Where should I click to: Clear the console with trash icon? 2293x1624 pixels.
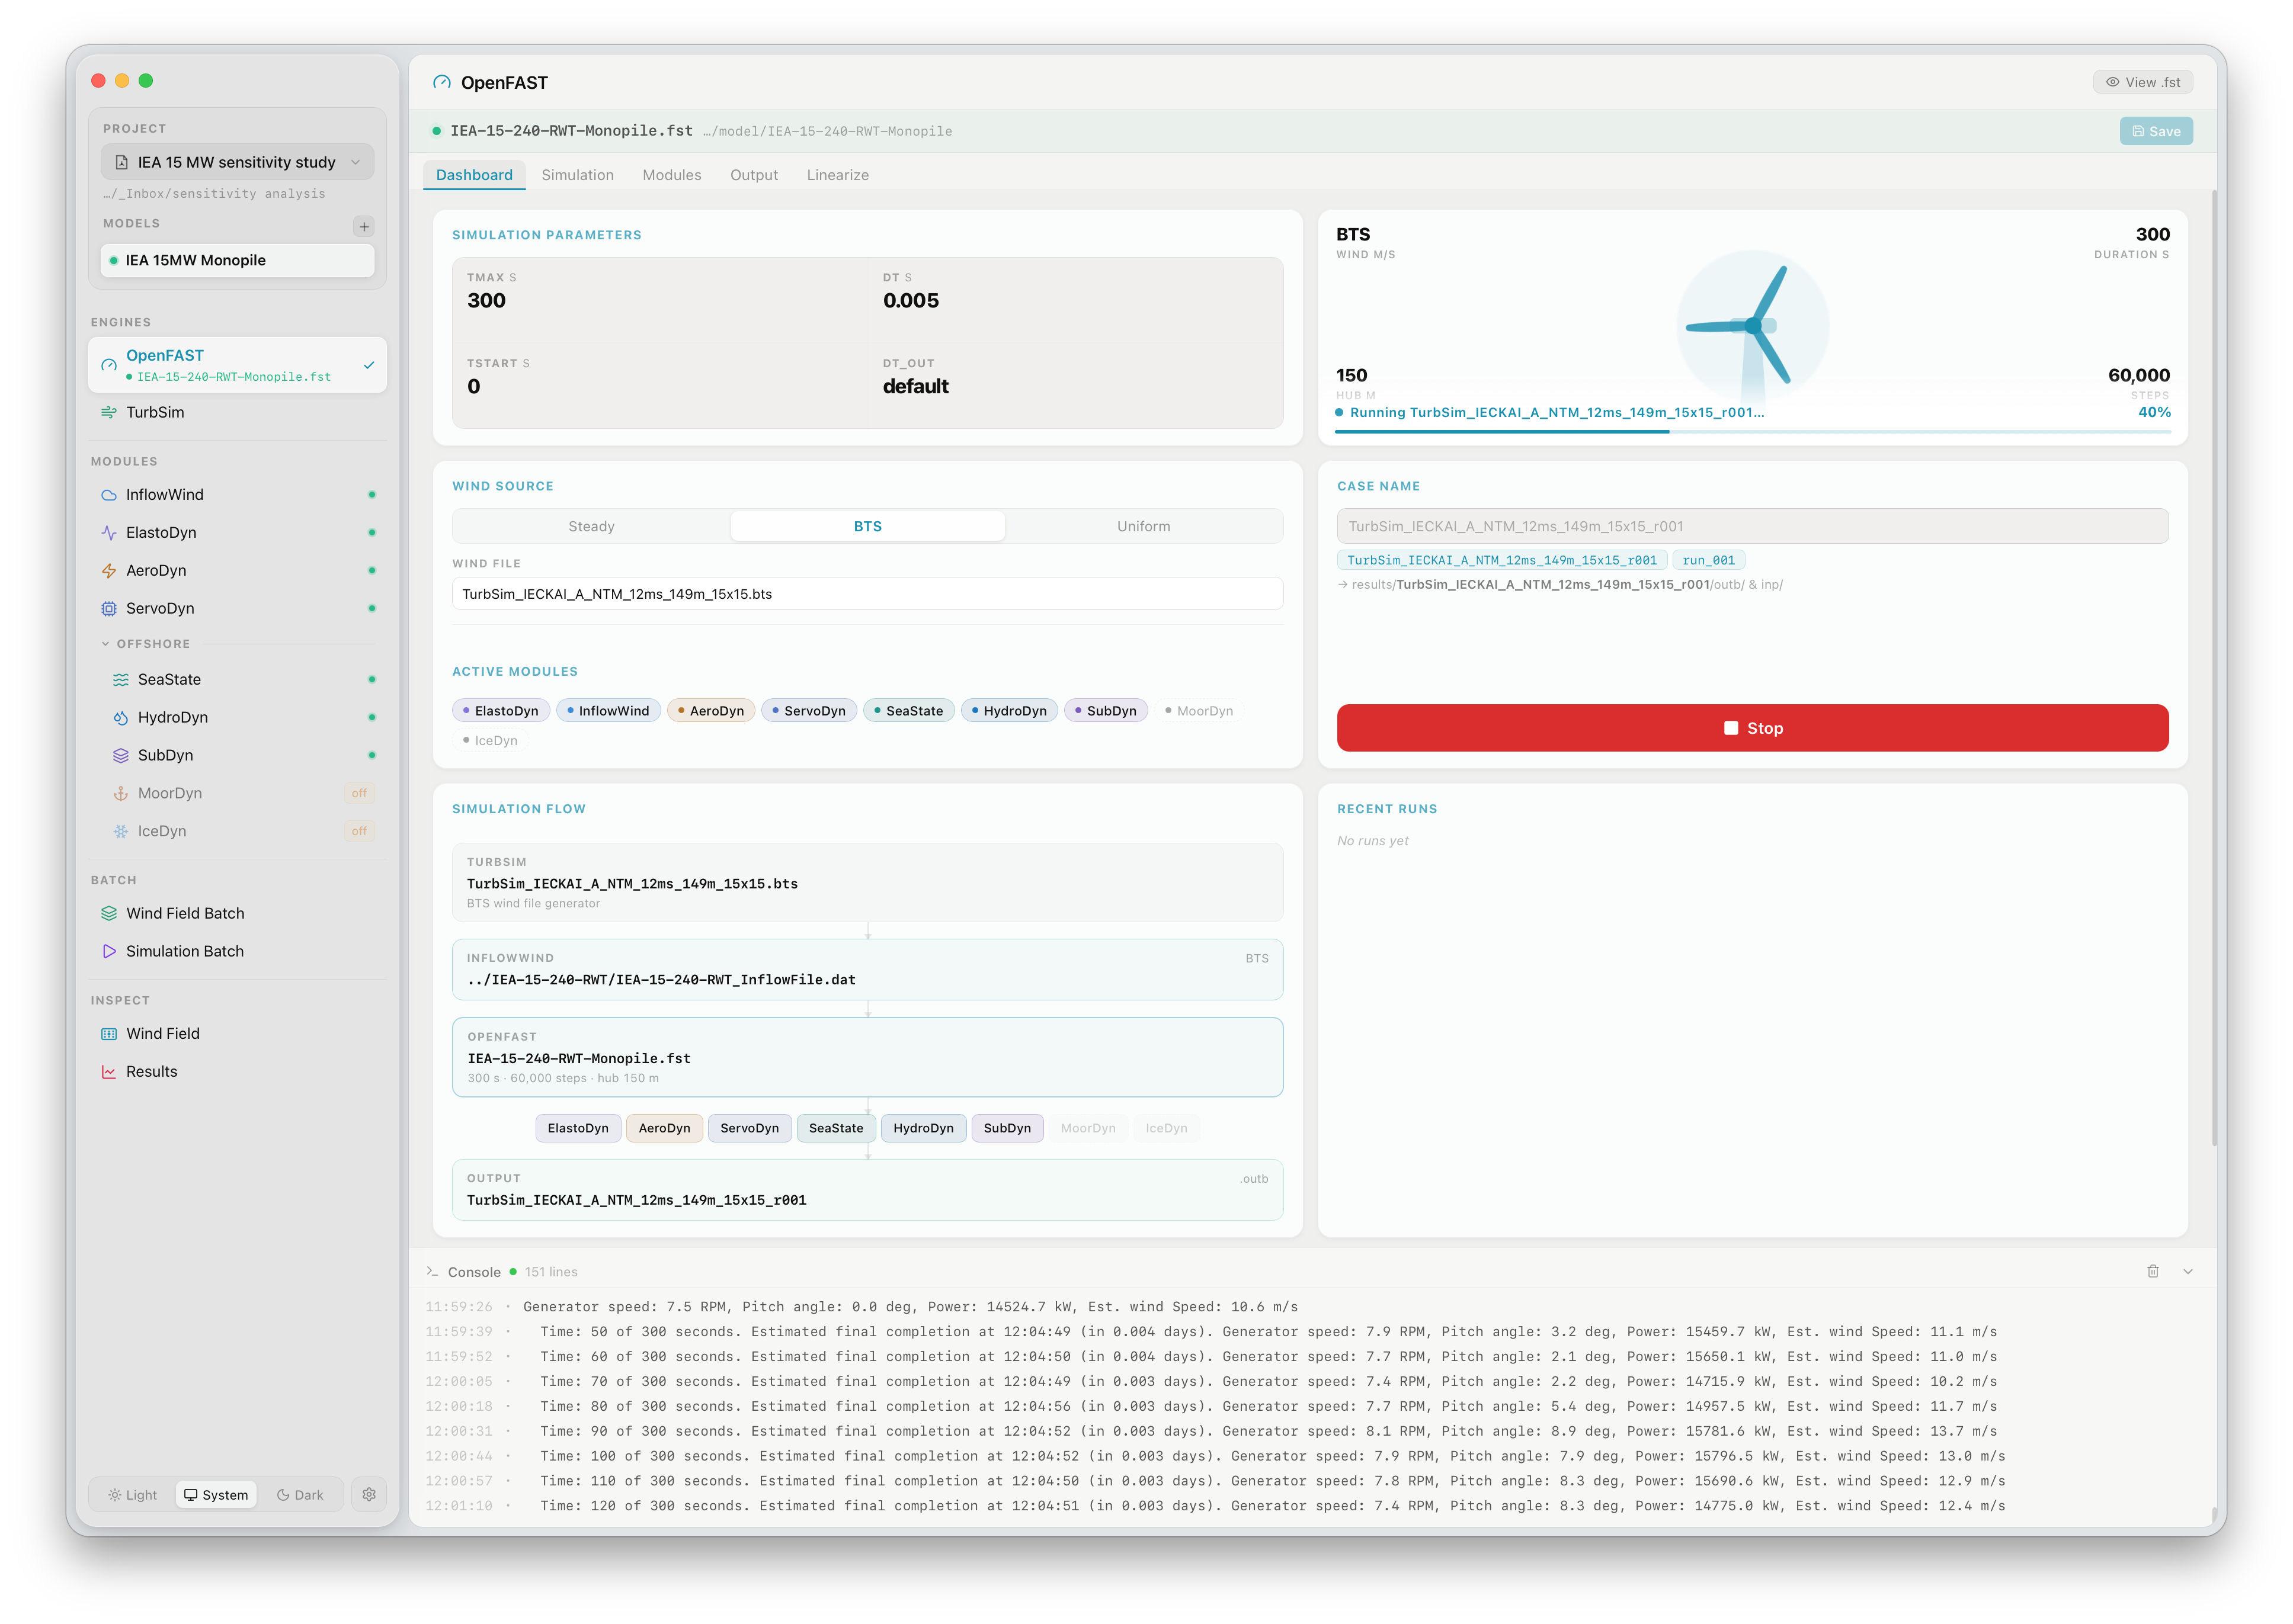pos(2153,1272)
